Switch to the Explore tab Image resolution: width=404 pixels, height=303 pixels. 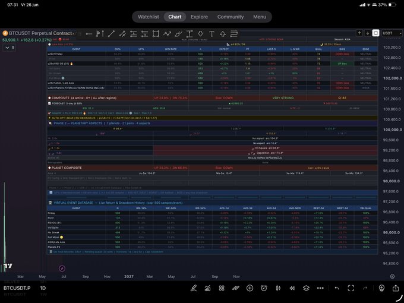tap(199, 17)
